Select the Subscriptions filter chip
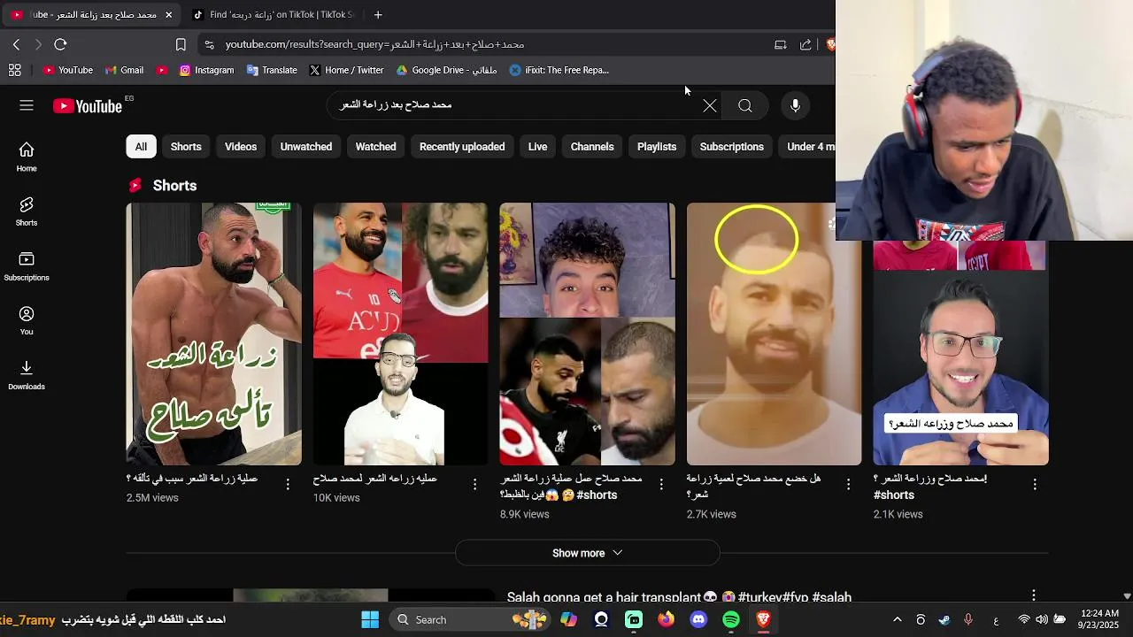This screenshot has height=637, width=1133. 731,147
